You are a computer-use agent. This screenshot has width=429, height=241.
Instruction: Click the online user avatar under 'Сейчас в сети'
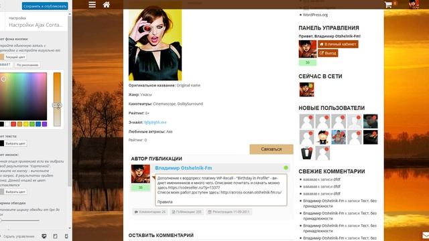coord(307,90)
